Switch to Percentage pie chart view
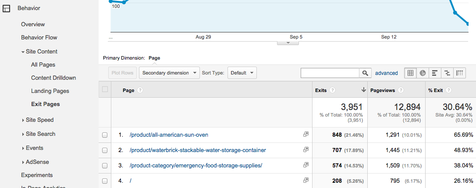Viewport: 476px width, 188px height. (x=423, y=73)
